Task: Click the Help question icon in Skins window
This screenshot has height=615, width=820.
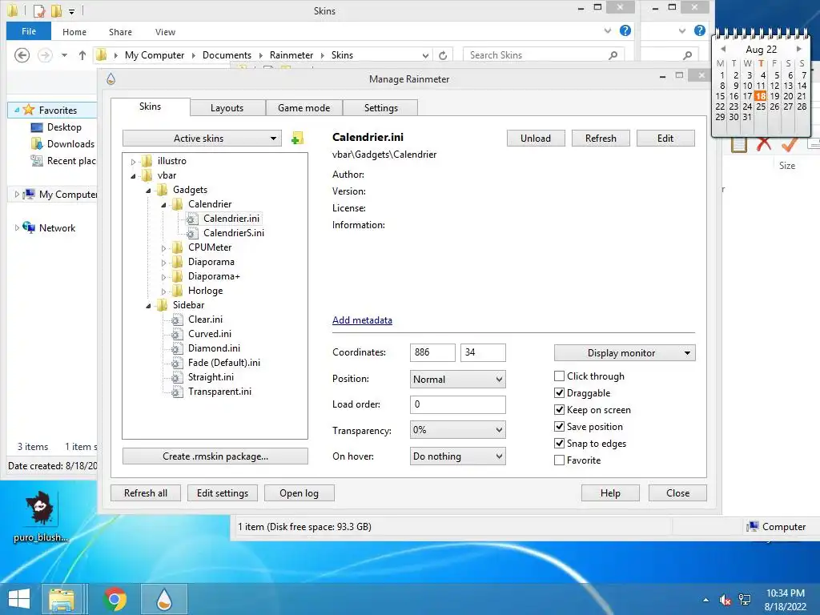Action: 625,31
